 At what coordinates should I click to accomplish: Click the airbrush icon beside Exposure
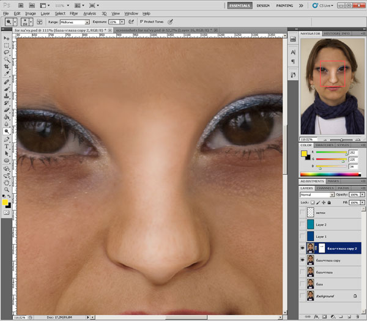[x=131, y=21]
